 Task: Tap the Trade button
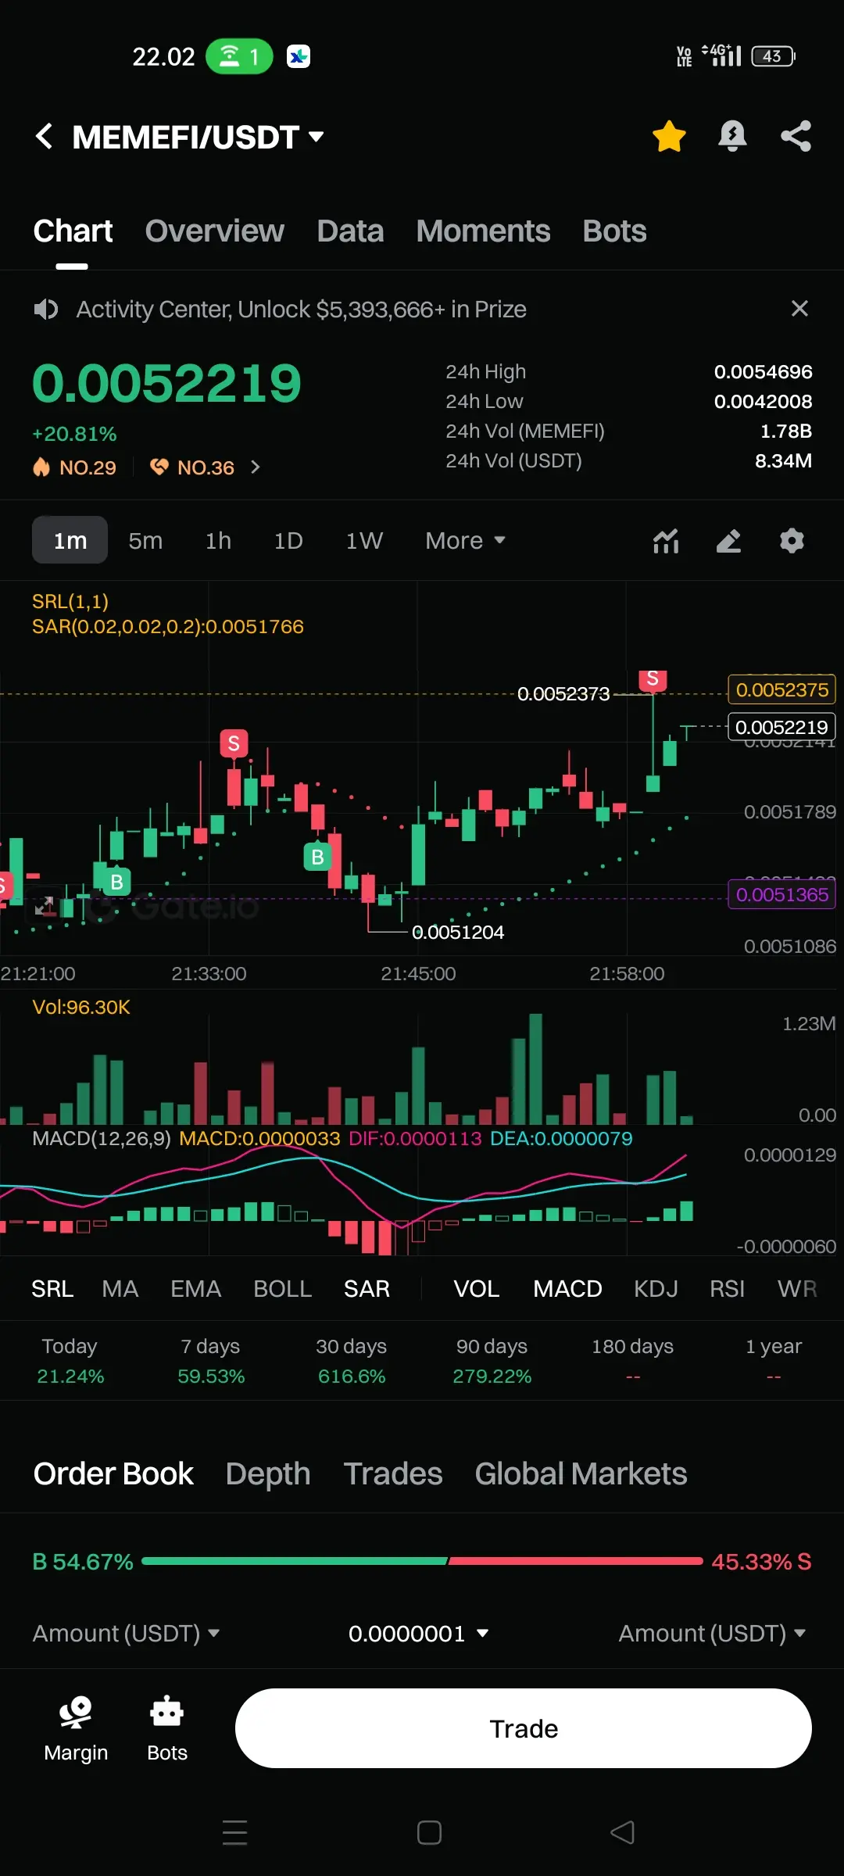tap(524, 1728)
